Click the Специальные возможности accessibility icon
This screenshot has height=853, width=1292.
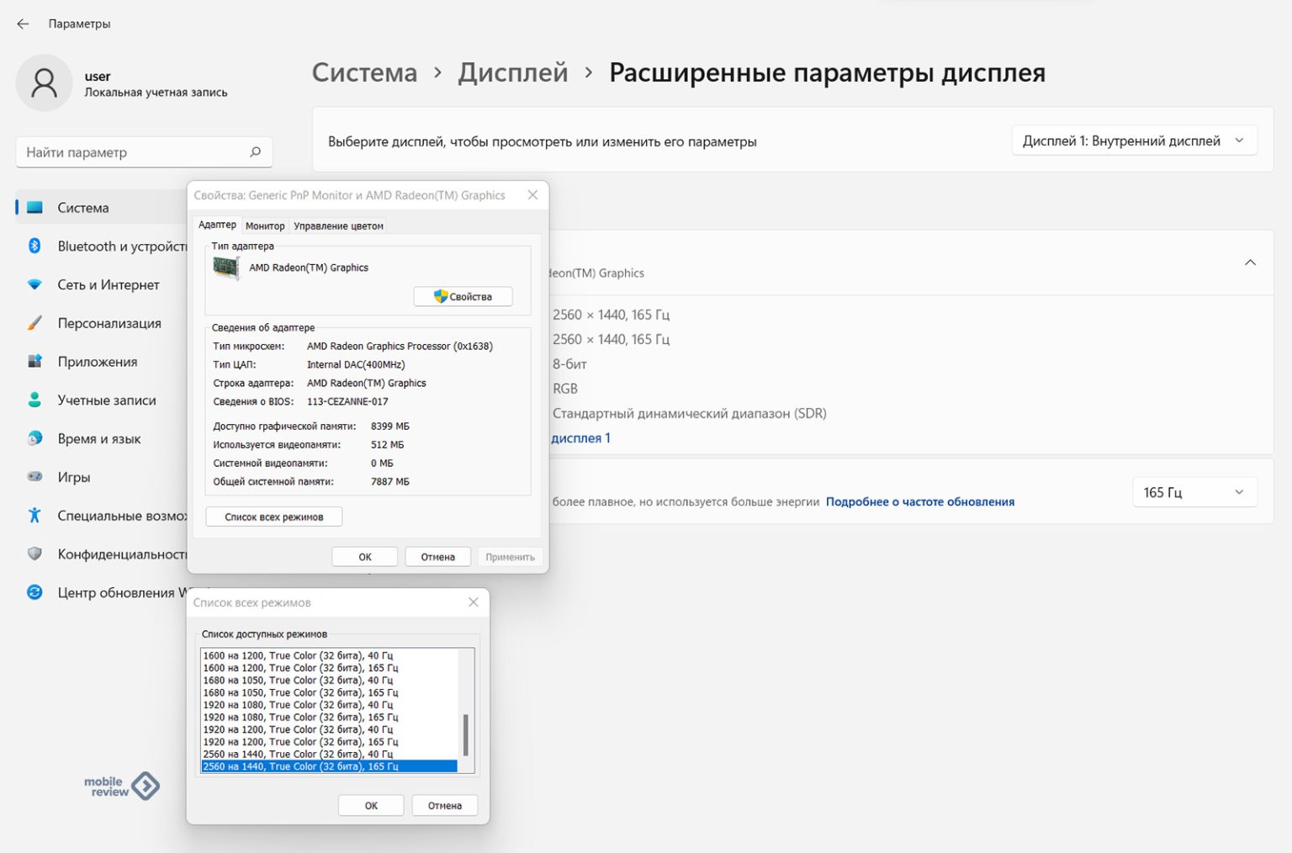pos(34,515)
